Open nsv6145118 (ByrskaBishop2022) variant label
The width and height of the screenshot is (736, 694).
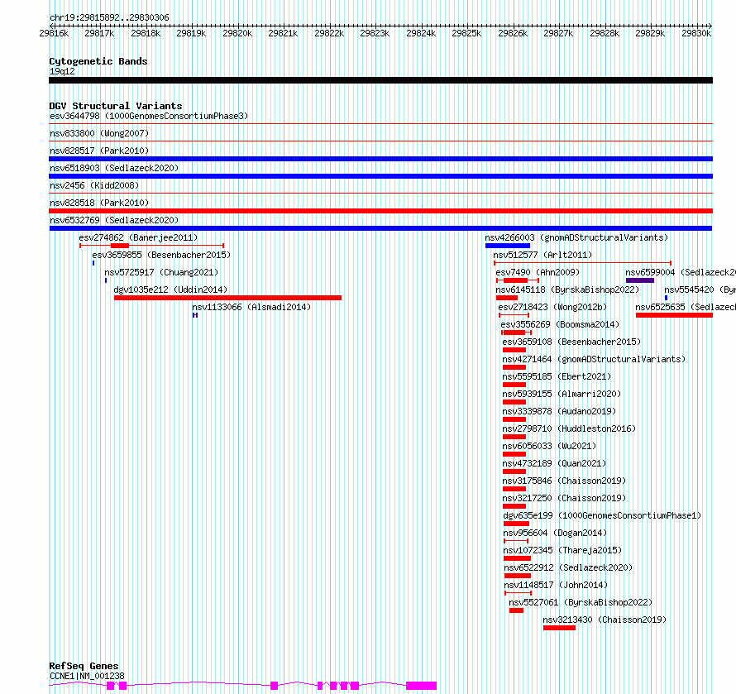pos(567,290)
